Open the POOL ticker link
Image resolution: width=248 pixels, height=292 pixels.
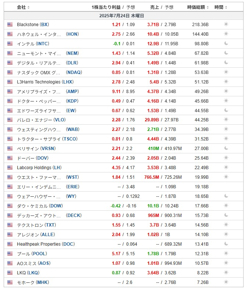[39, 253]
